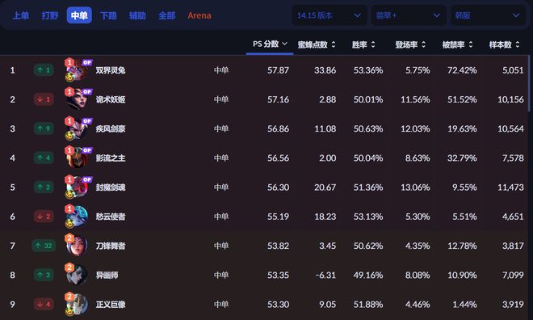Open champion link 正义巨像

click(x=111, y=305)
